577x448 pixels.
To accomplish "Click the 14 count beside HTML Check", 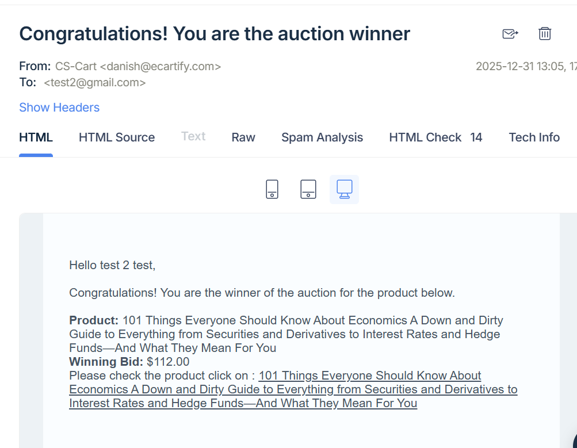I will pyautogui.click(x=476, y=137).
